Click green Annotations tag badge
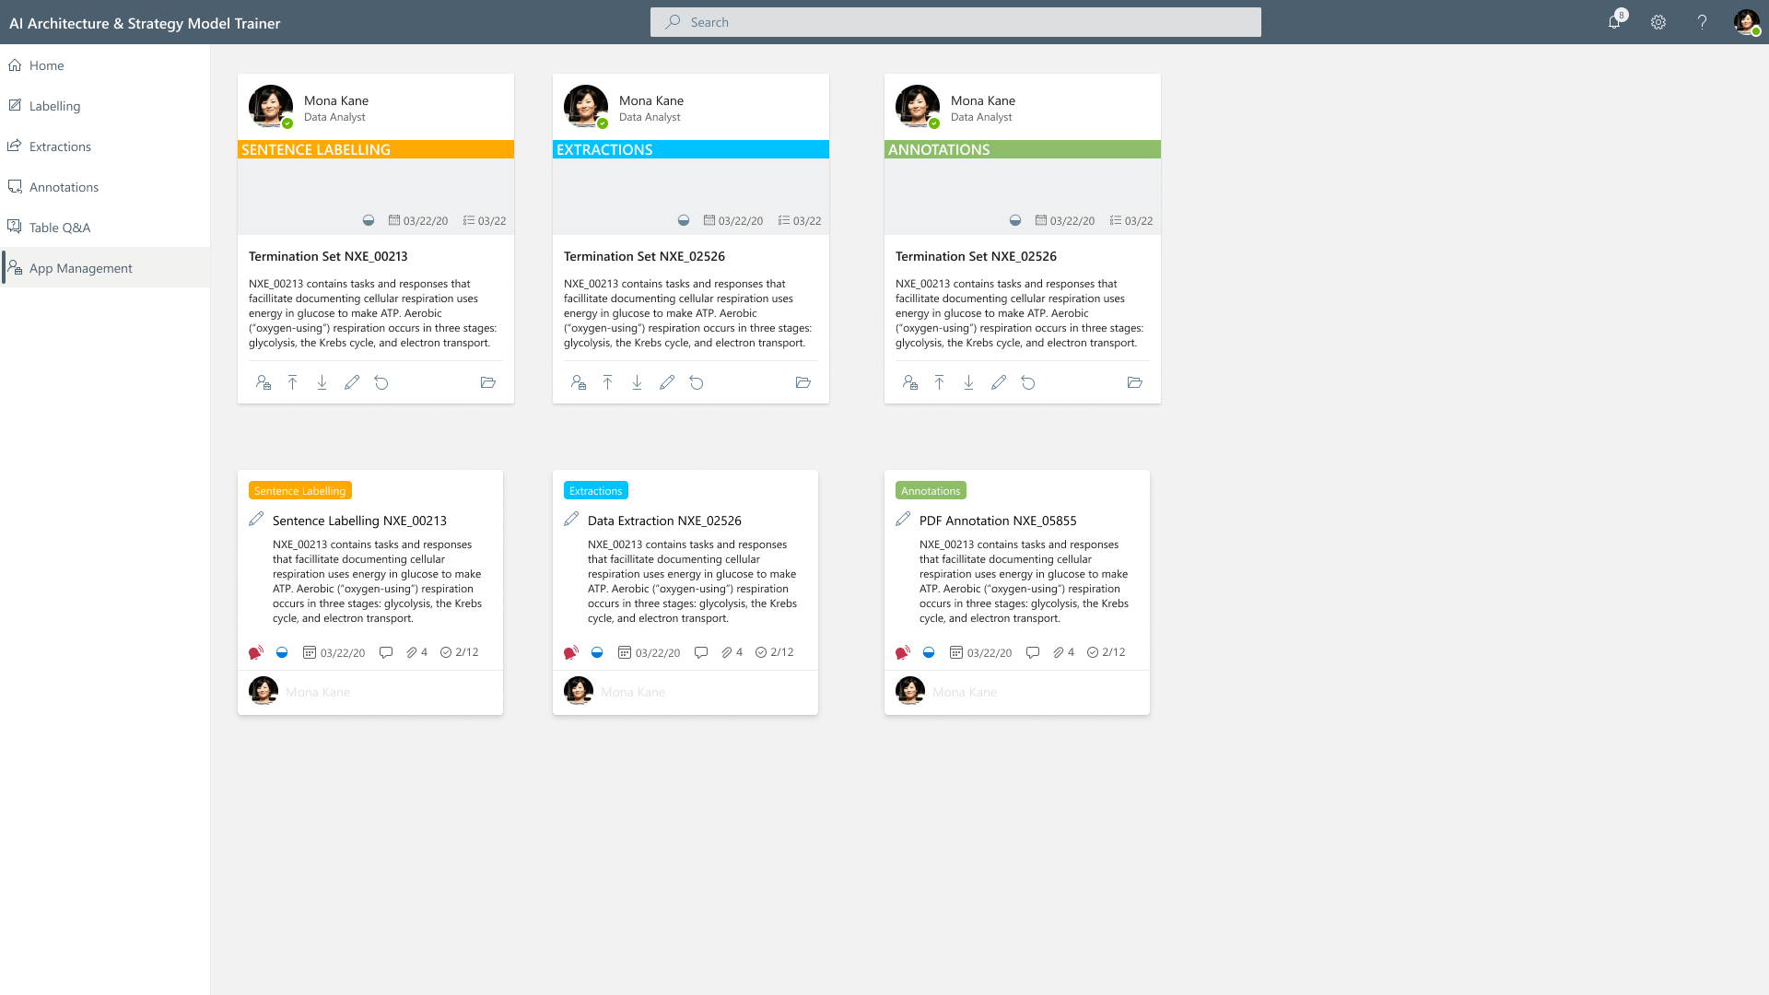1769x995 pixels. pyautogui.click(x=931, y=491)
